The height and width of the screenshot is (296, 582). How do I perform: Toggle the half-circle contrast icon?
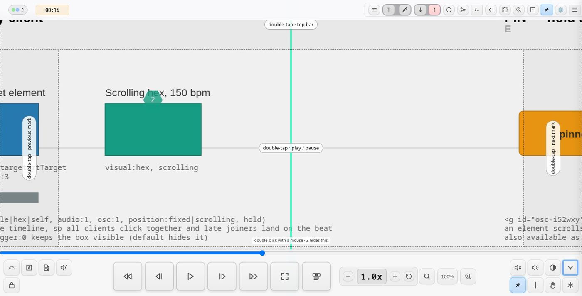[553, 268]
